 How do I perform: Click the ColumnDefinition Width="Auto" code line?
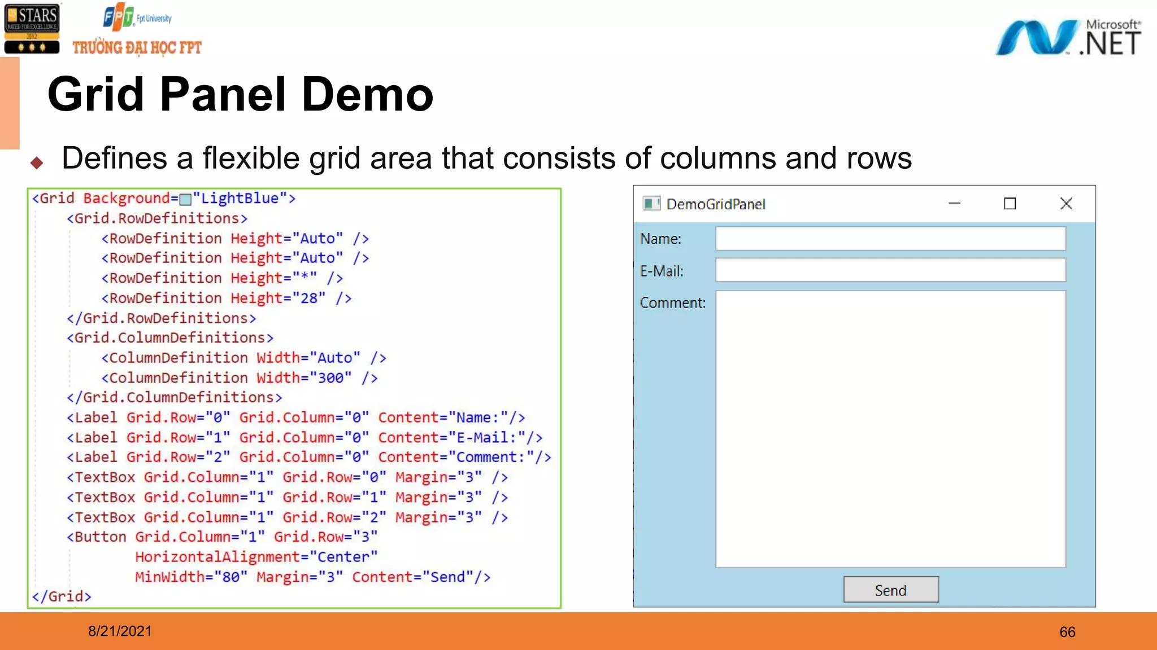(x=243, y=358)
